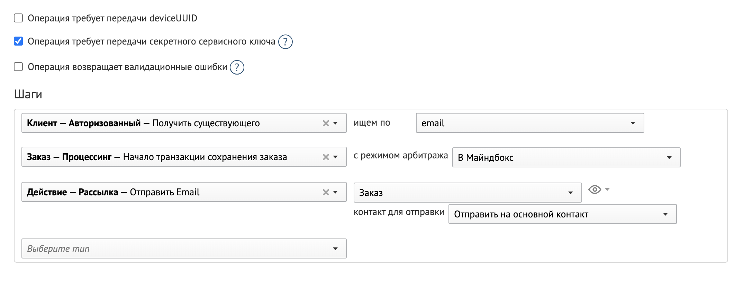Open the 'Заказ' mailing dropdown
This screenshot has height=283, width=753.
point(468,193)
